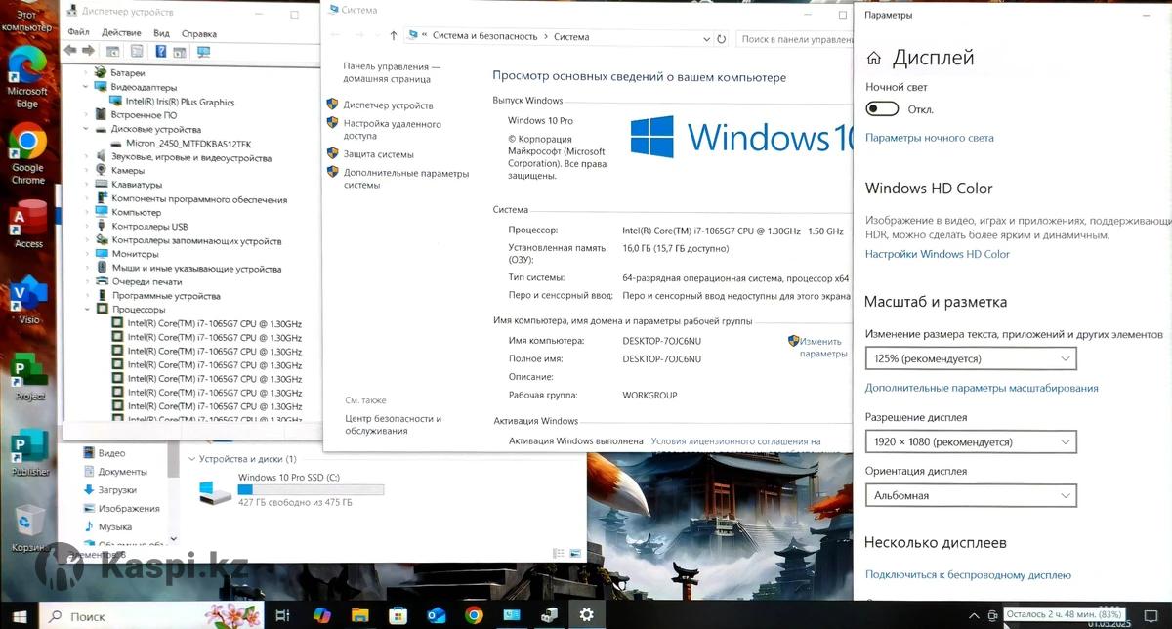Open the Справка menu
This screenshot has width=1172, height=629.
(199, 33)
